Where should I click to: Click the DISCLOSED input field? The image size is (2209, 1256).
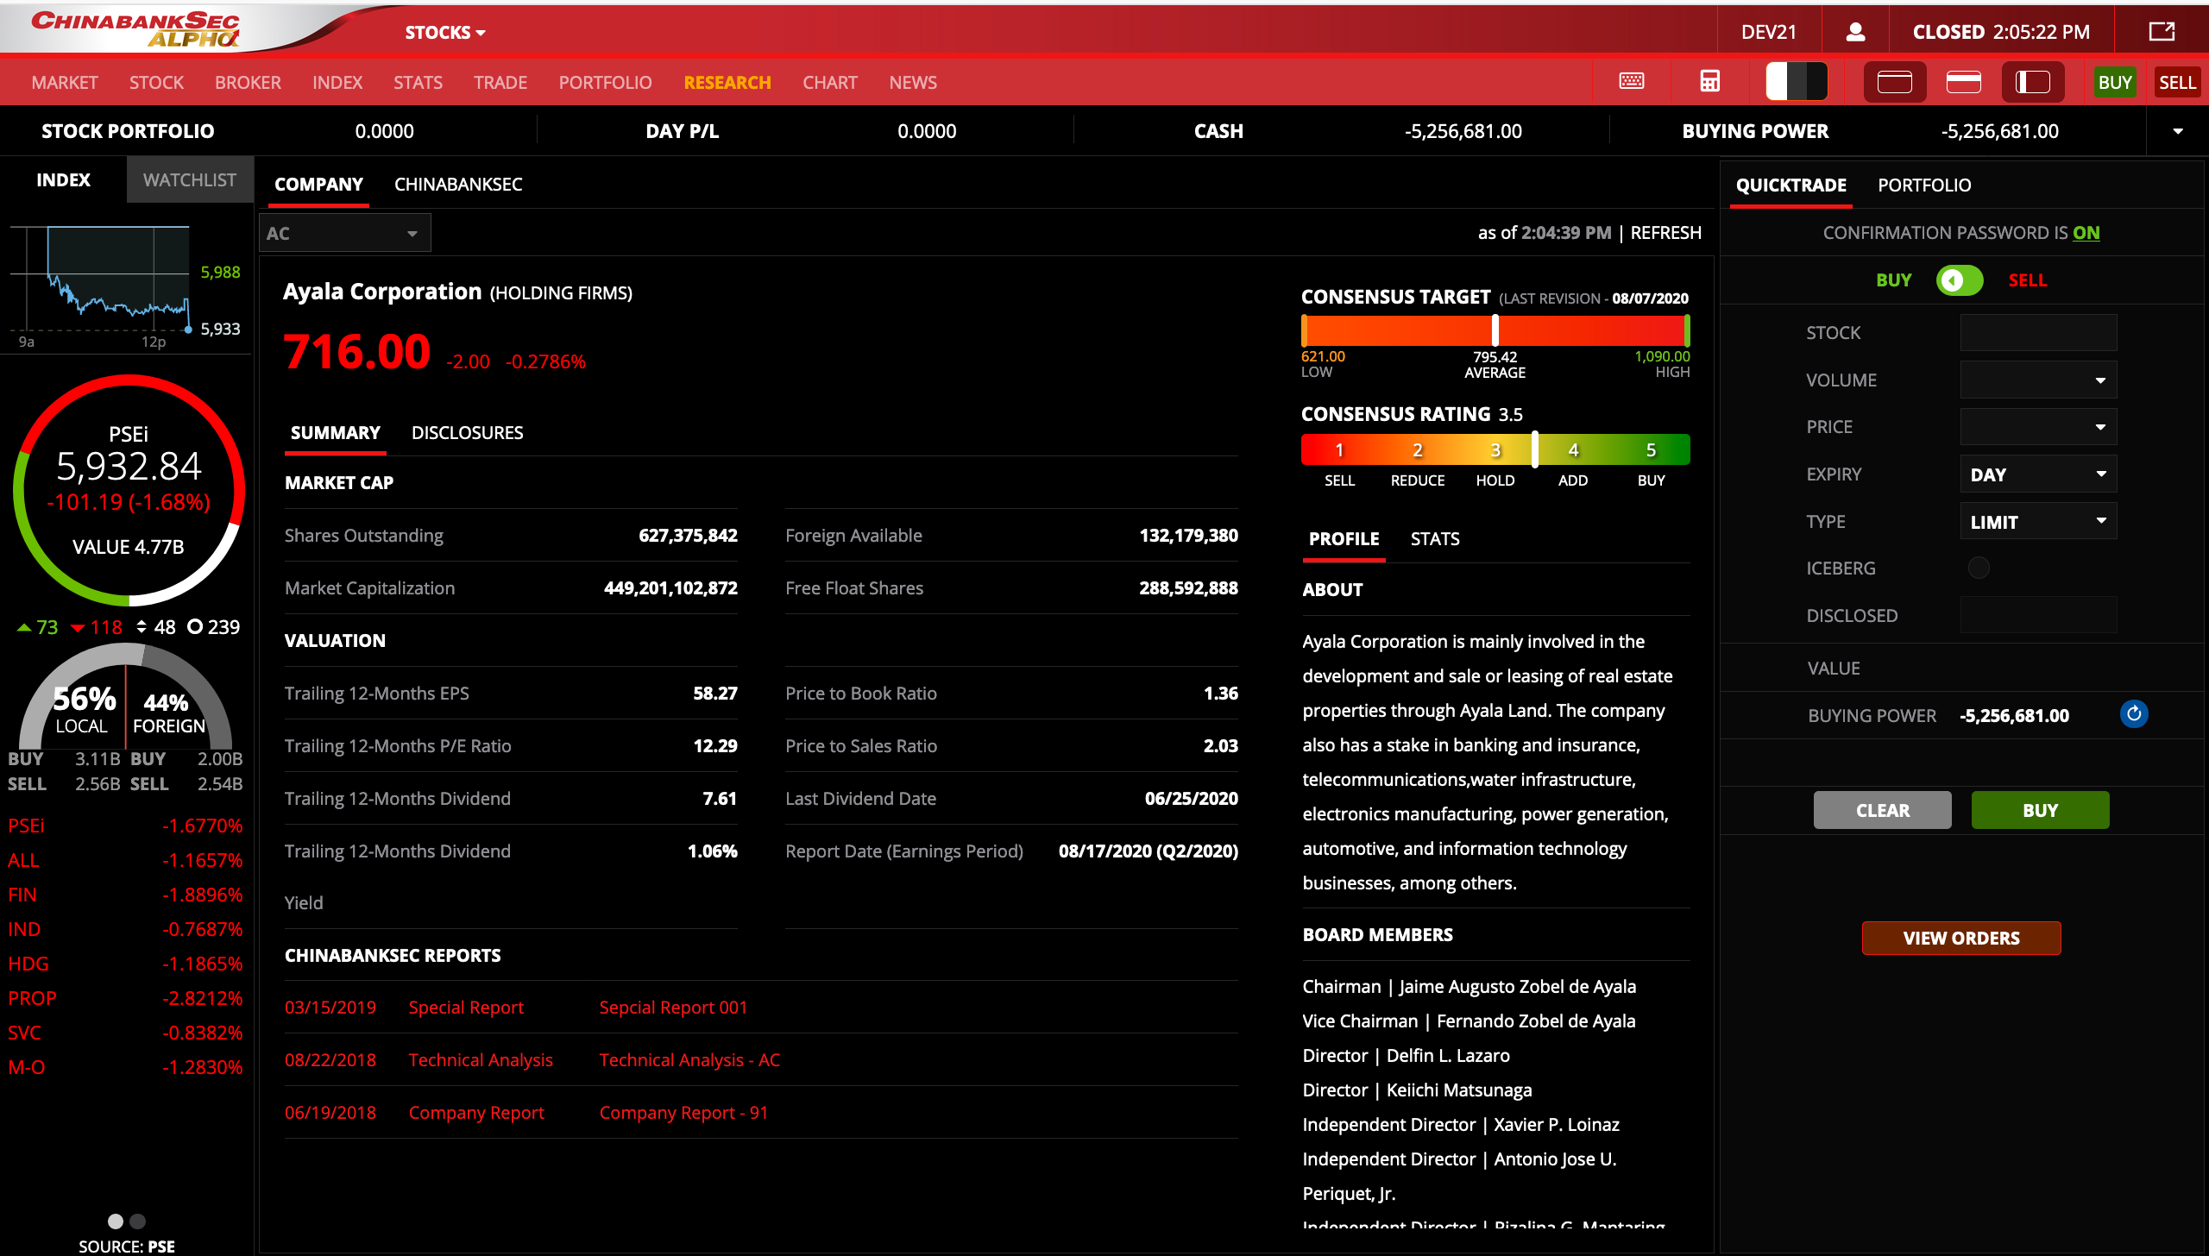[x=2038, y=615]
